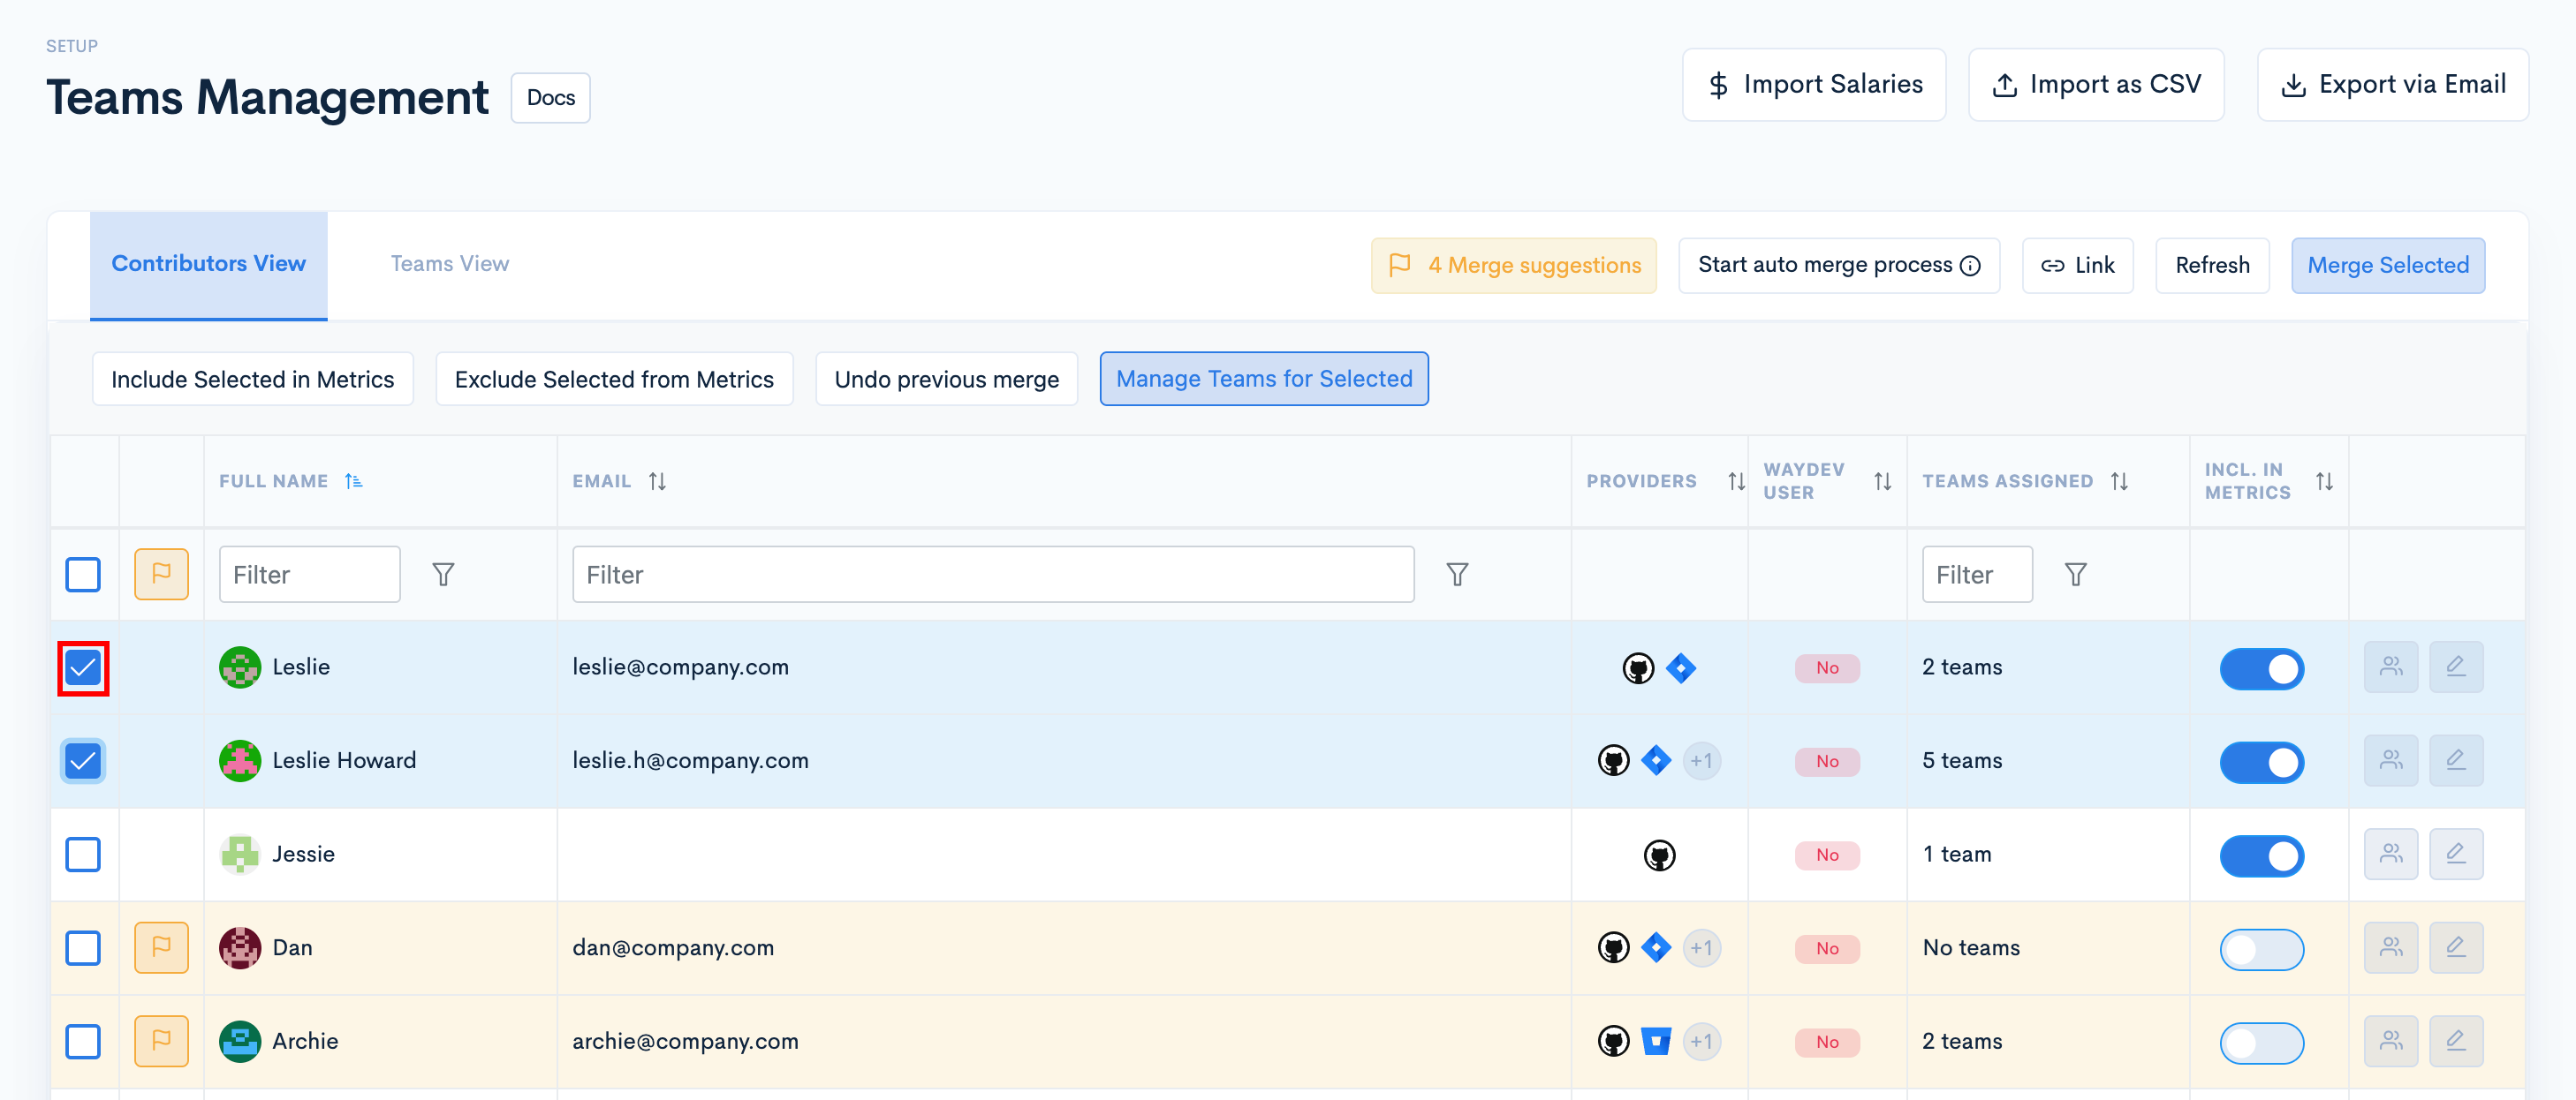Start auto merge process
The image size is (2576, 1100).
(1838, 266)
